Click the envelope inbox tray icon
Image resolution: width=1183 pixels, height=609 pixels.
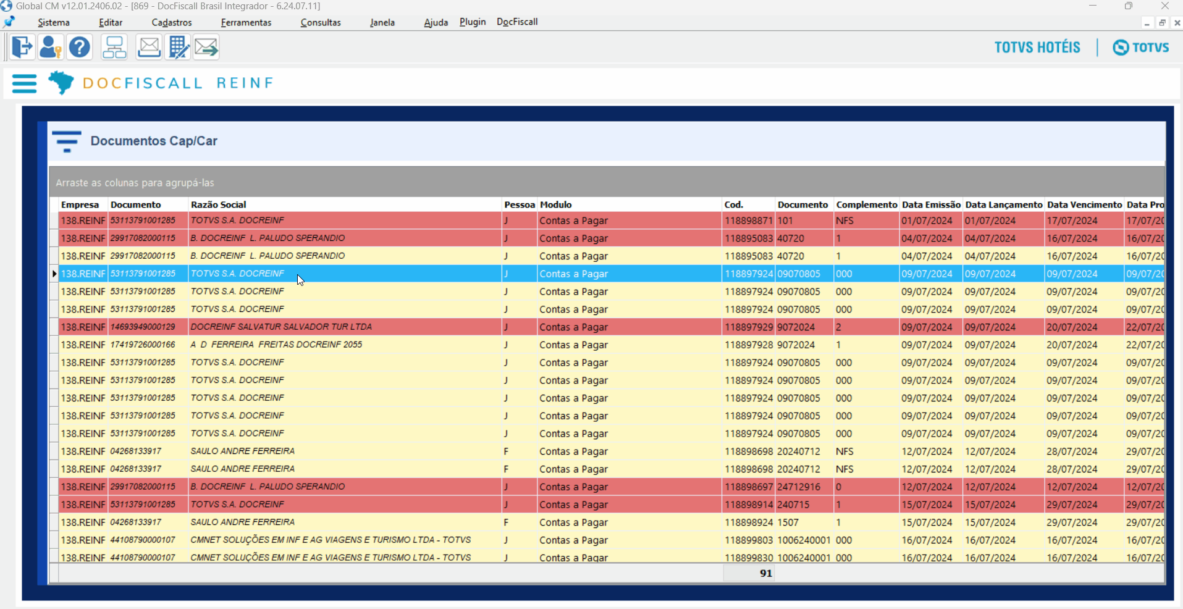coord(149,47)
